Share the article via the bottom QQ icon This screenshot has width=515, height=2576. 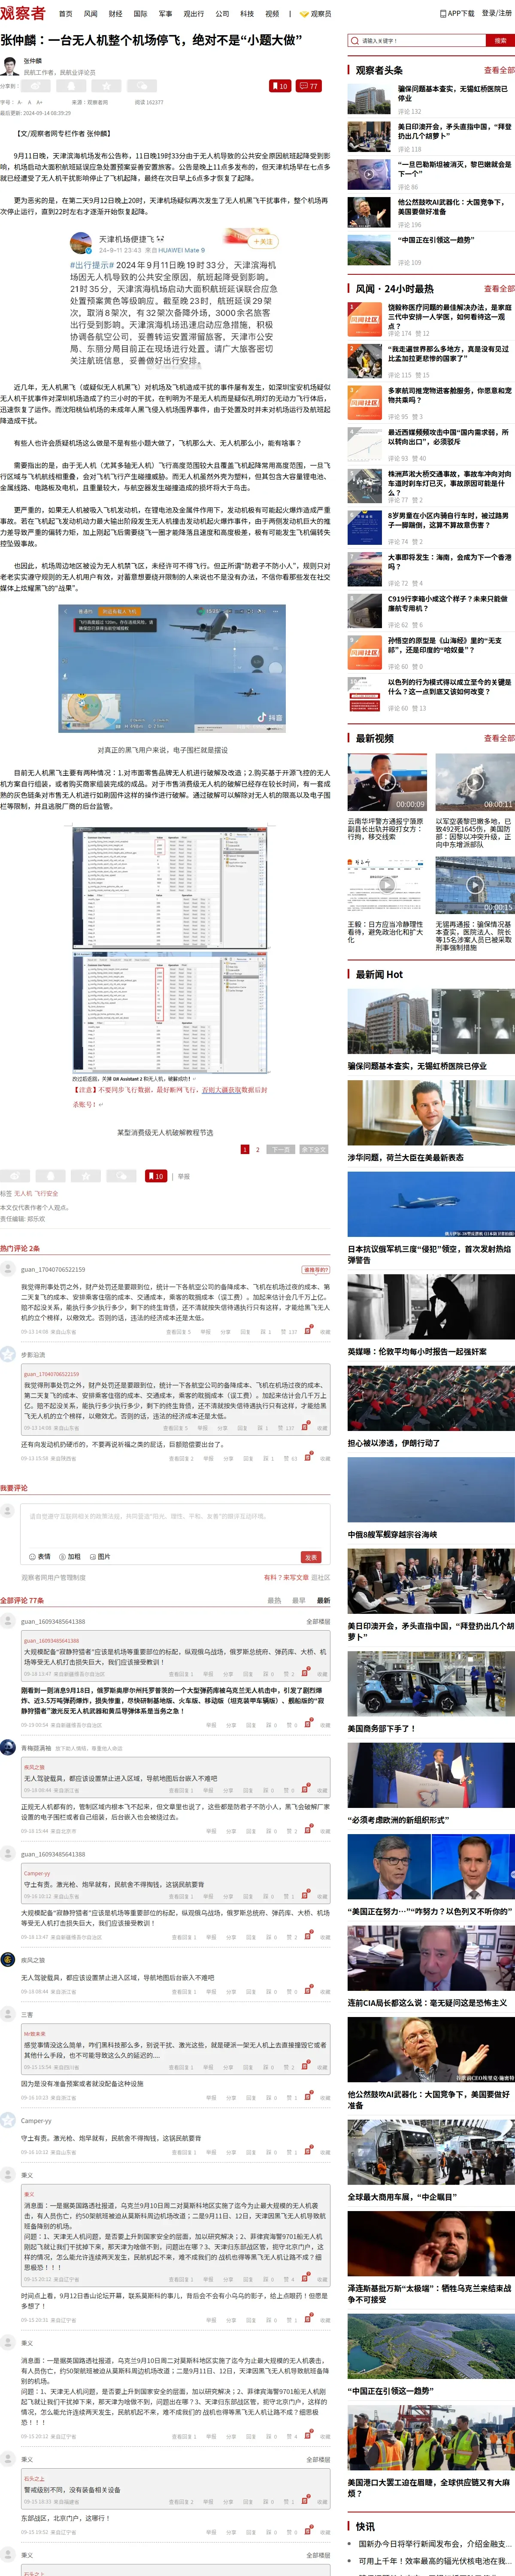pos(50,1176)
